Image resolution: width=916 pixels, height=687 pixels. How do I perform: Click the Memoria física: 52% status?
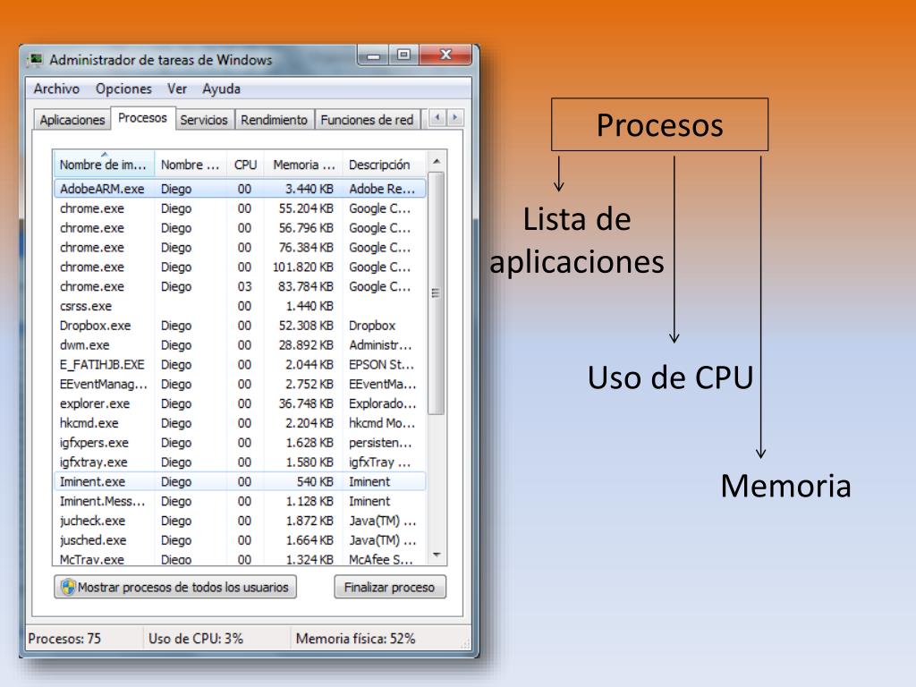[x=356, y=639]
